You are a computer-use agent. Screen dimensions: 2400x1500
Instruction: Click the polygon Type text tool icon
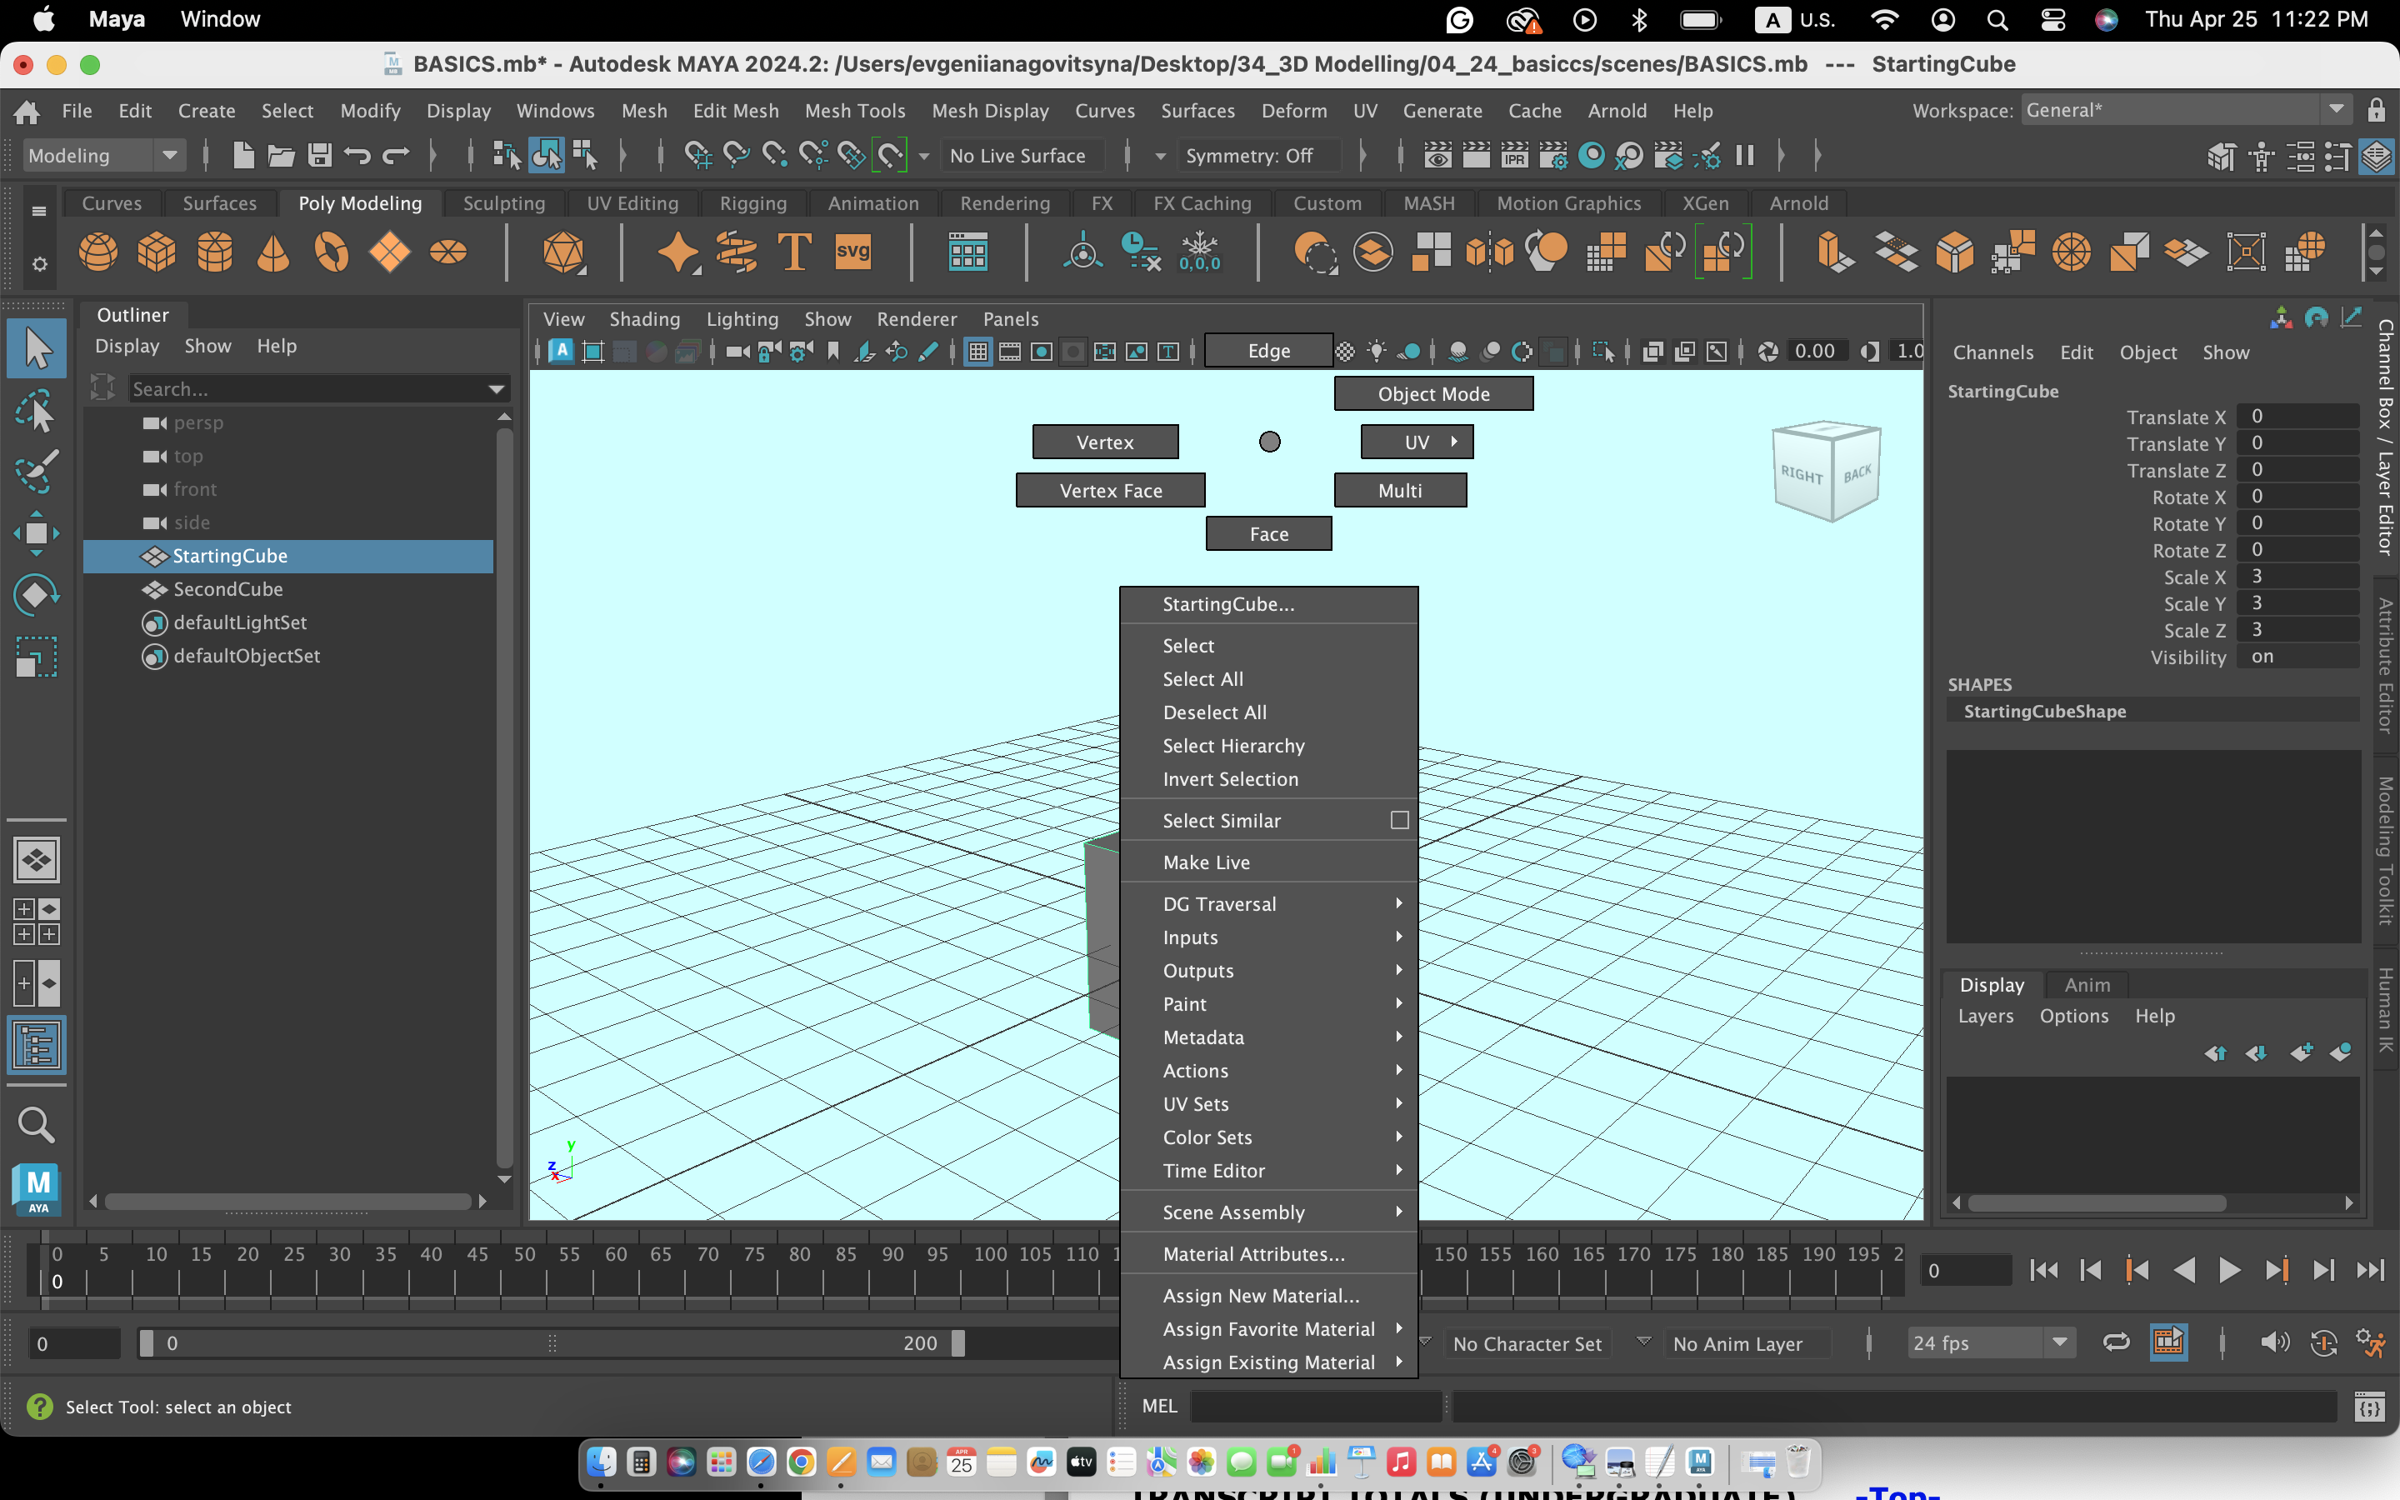[x=794, y=252]
